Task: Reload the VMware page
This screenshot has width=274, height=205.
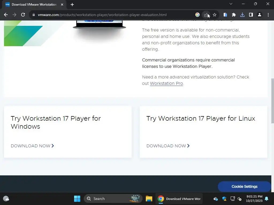Action: point(23,15)
